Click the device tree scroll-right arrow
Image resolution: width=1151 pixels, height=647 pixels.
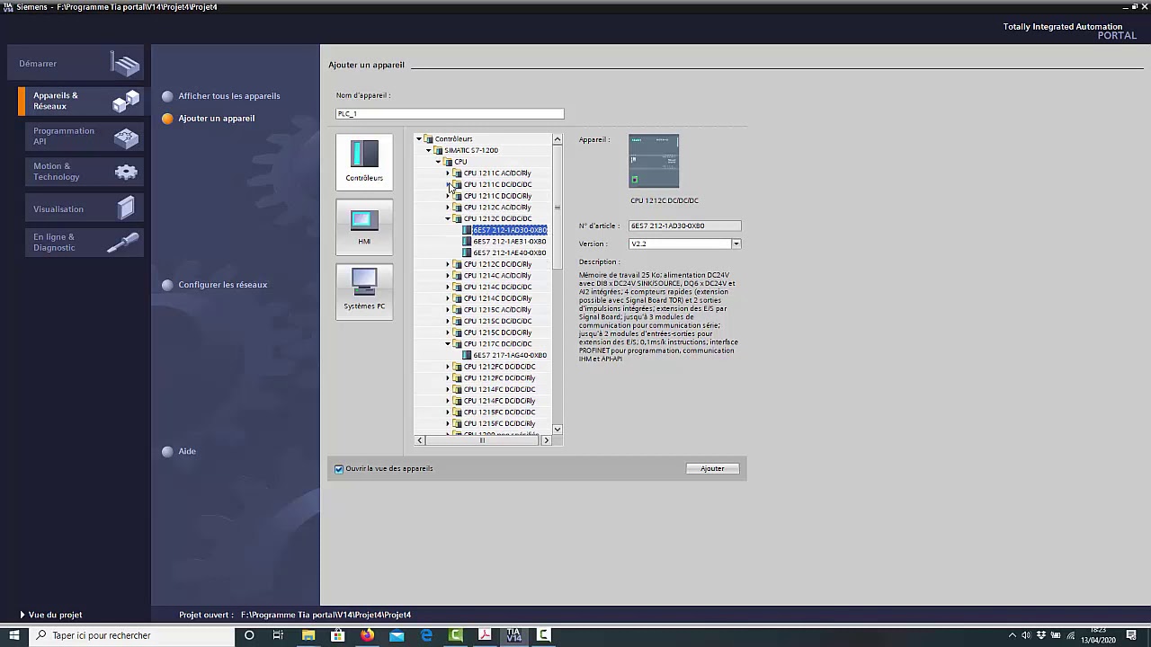546,440
